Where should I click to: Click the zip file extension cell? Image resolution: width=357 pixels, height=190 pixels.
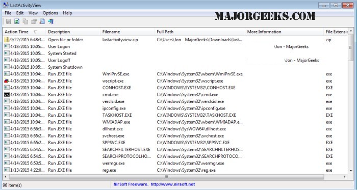[328, 40]
